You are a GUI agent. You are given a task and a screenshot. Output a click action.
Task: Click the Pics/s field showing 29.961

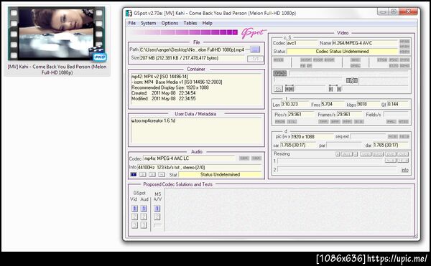[x=301, y=114]
